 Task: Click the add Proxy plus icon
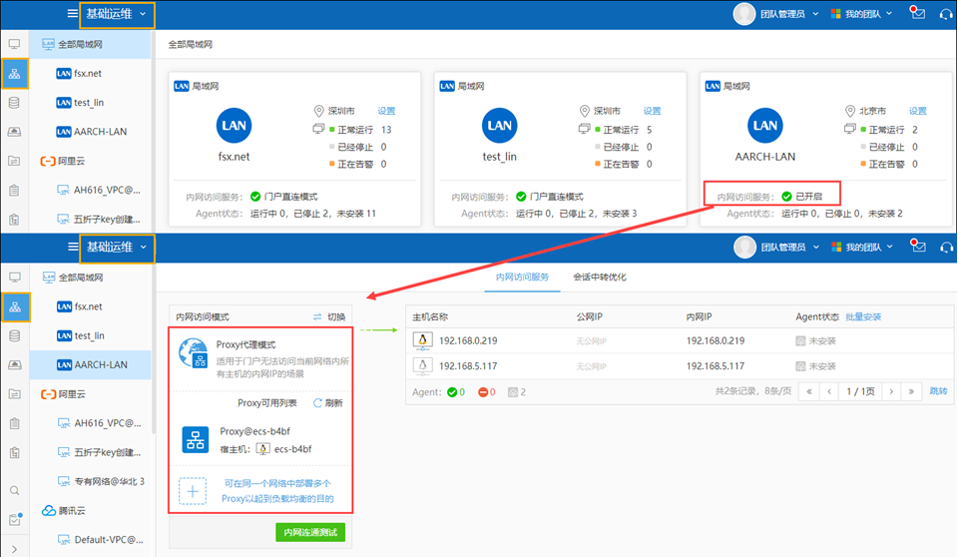193,490
